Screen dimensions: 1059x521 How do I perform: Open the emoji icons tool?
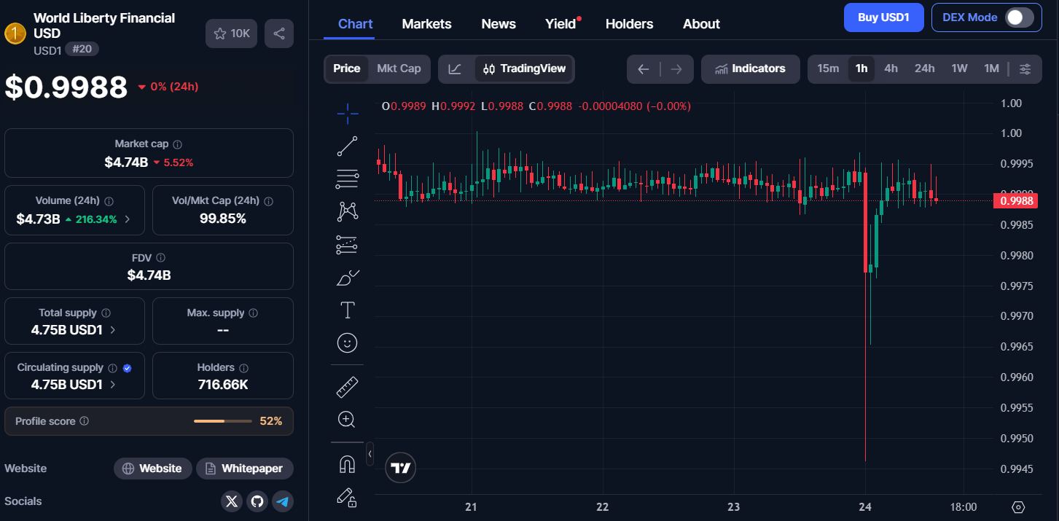point(348,342)
